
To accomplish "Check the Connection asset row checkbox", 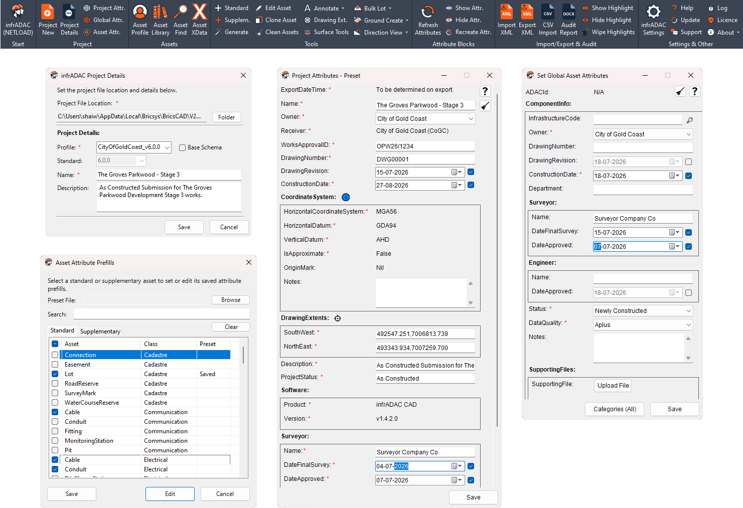I will 55,355.
